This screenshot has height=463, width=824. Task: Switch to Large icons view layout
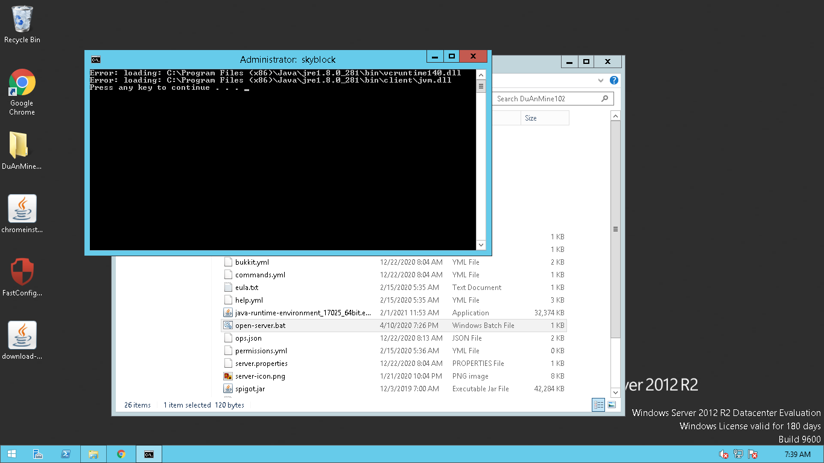pos(612,405)
